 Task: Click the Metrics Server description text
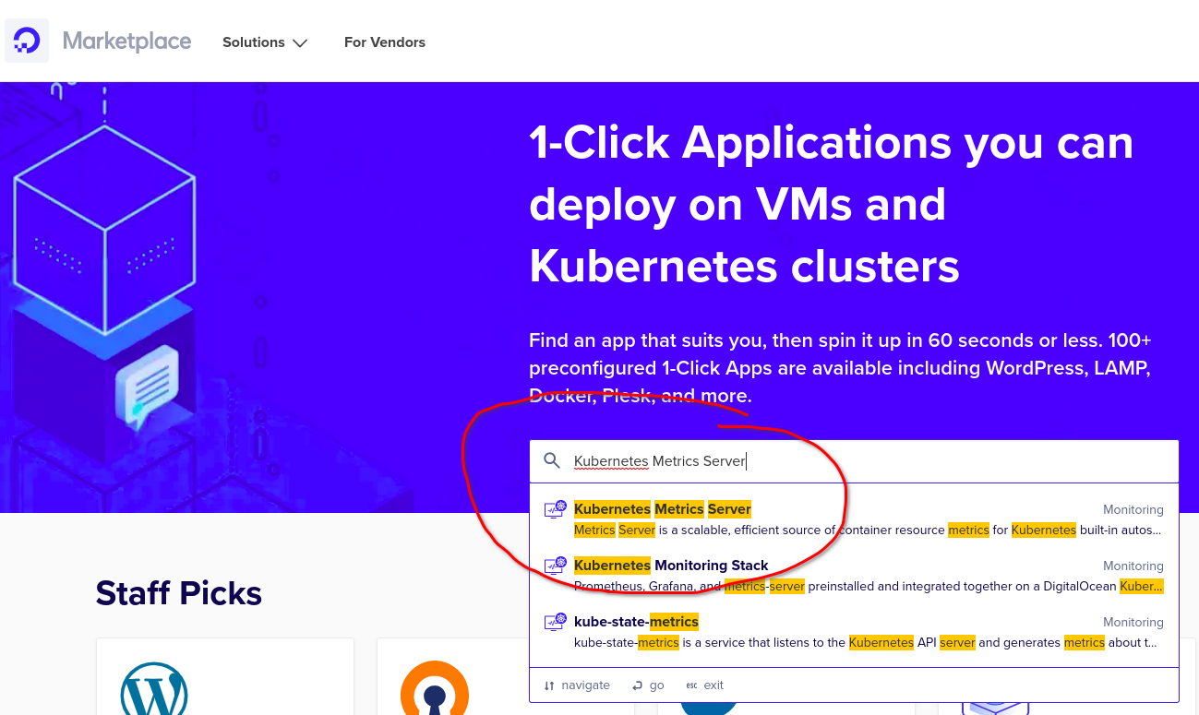[868, 530]
